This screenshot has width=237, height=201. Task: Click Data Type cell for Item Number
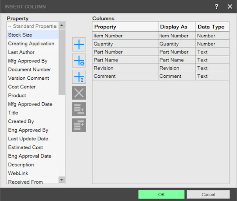point(213,36)
